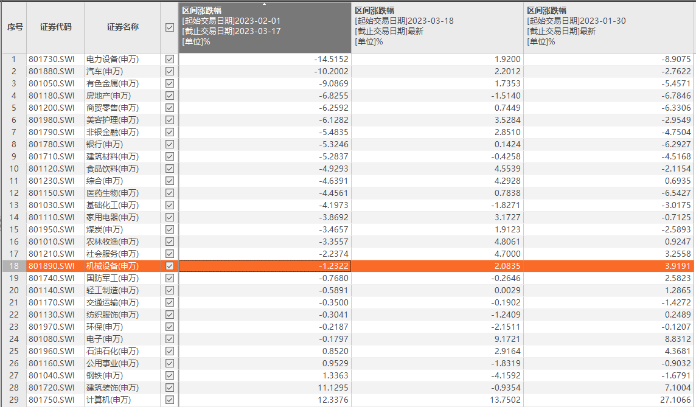This screenshot has height=407, width=696.
Task: Click the value 13.7502 cell
Action: (437, 400)
